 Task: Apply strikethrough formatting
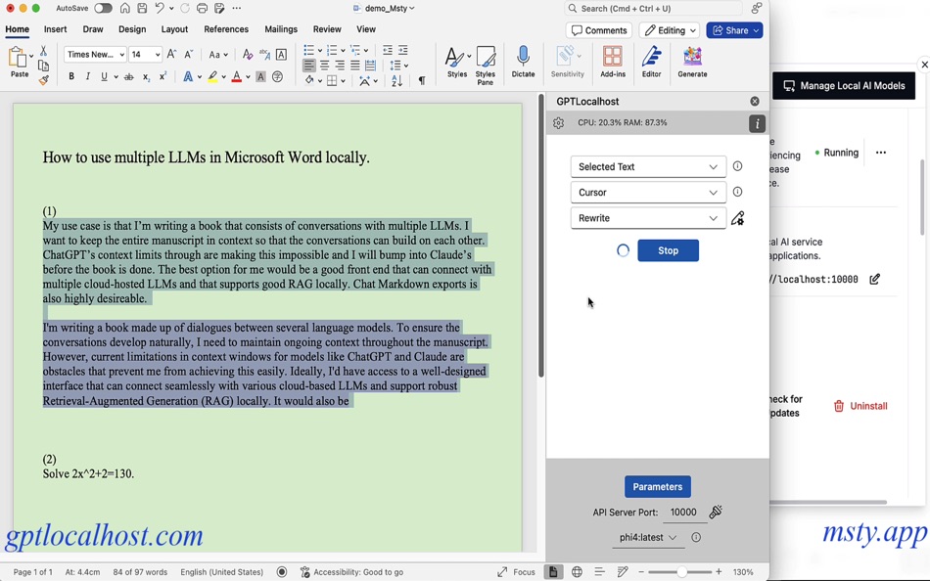tap(128, 76)
